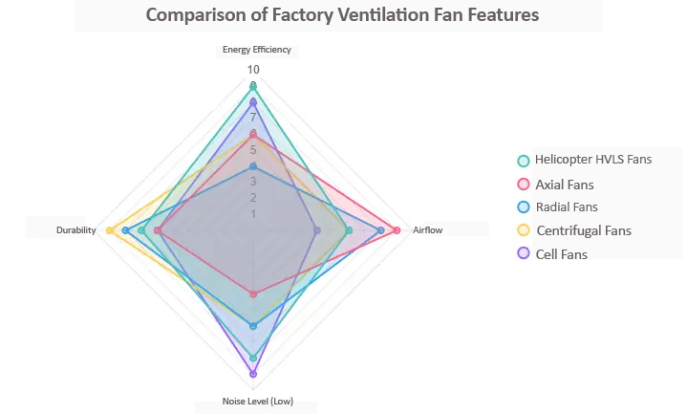Click the Helicopter HVLS Fans legend marker

523,161
